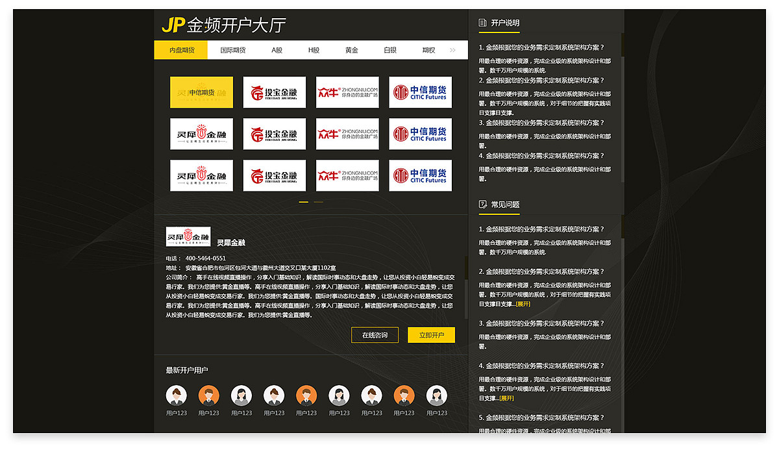This screenshot has width=779, height=450.
Task: Expand the first 展开 link under 常见问题
Action: click(523, 303)
